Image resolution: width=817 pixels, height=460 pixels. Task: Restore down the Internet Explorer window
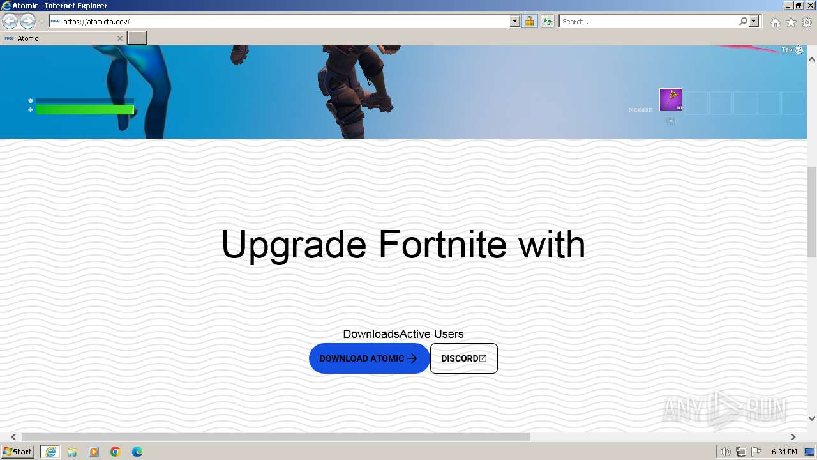(798, 6)
